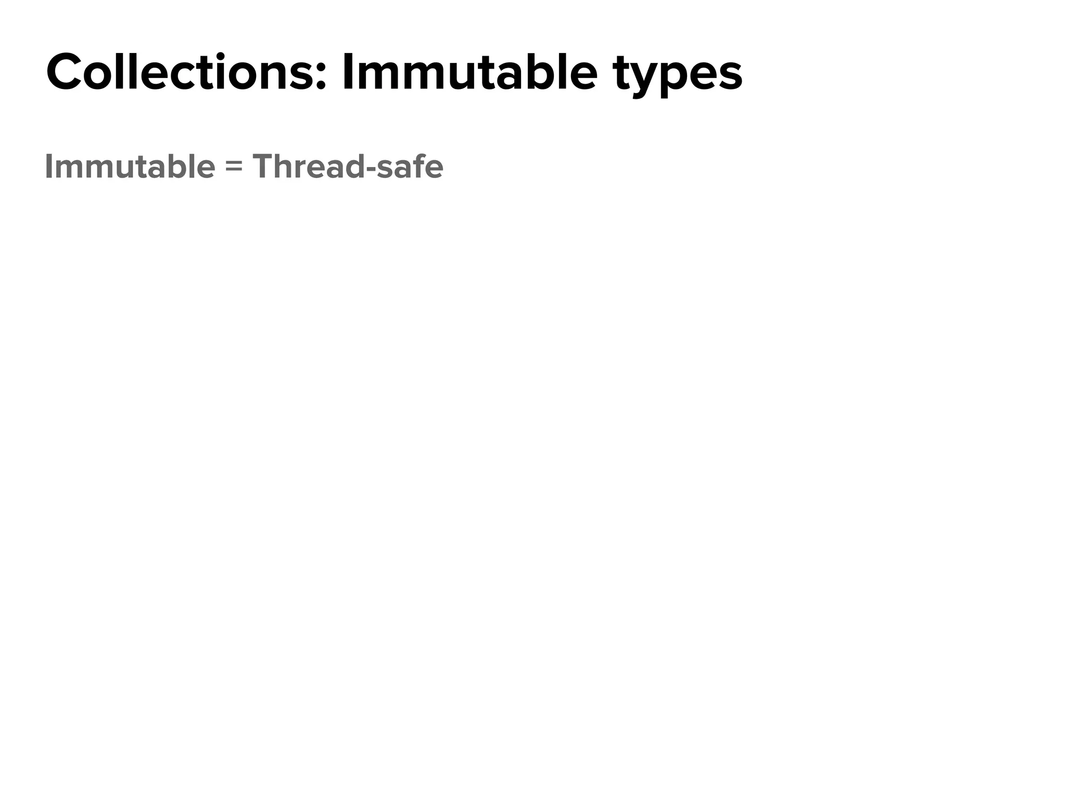Click the equals sign in the subtitle
1066x799 pixels.
pos(234,167)
